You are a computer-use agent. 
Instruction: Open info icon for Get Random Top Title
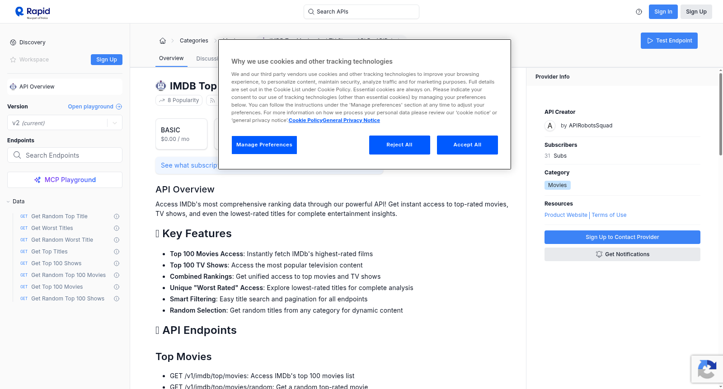click(x=117, y=216)
